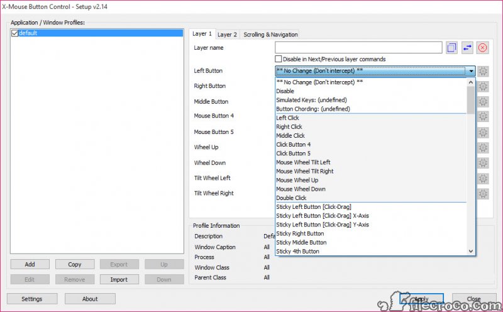Open Tilt Wheel Right settings gear icon
The height and width of the screenshot is (312, 503).
pyautogui.click(x=483, y=194)
